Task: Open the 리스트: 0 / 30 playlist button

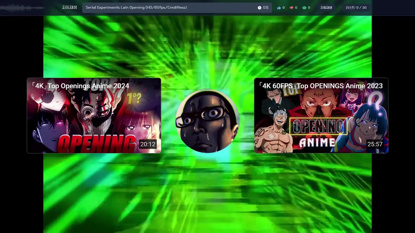Action: [x=356, y=8]
